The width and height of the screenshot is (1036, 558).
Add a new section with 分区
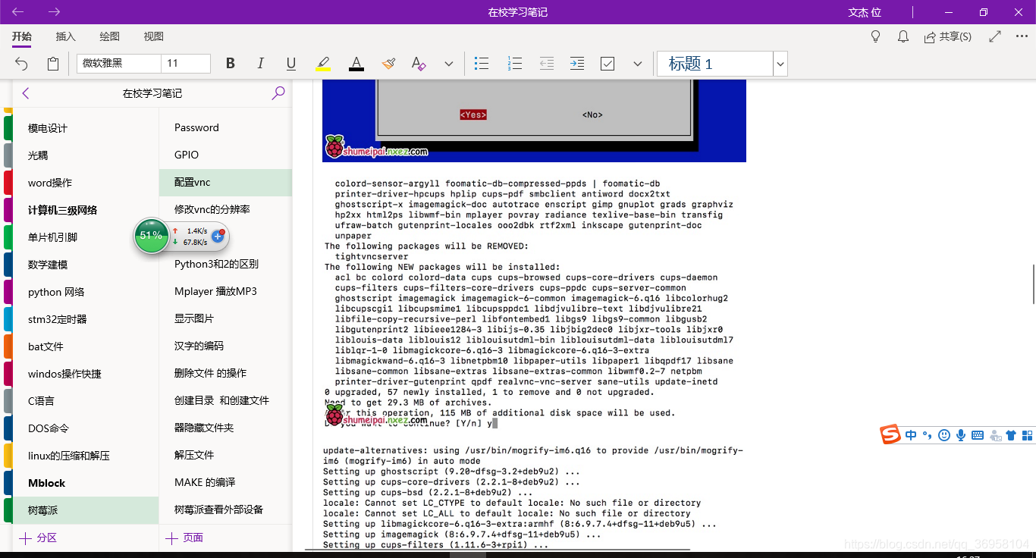[39, 538]
